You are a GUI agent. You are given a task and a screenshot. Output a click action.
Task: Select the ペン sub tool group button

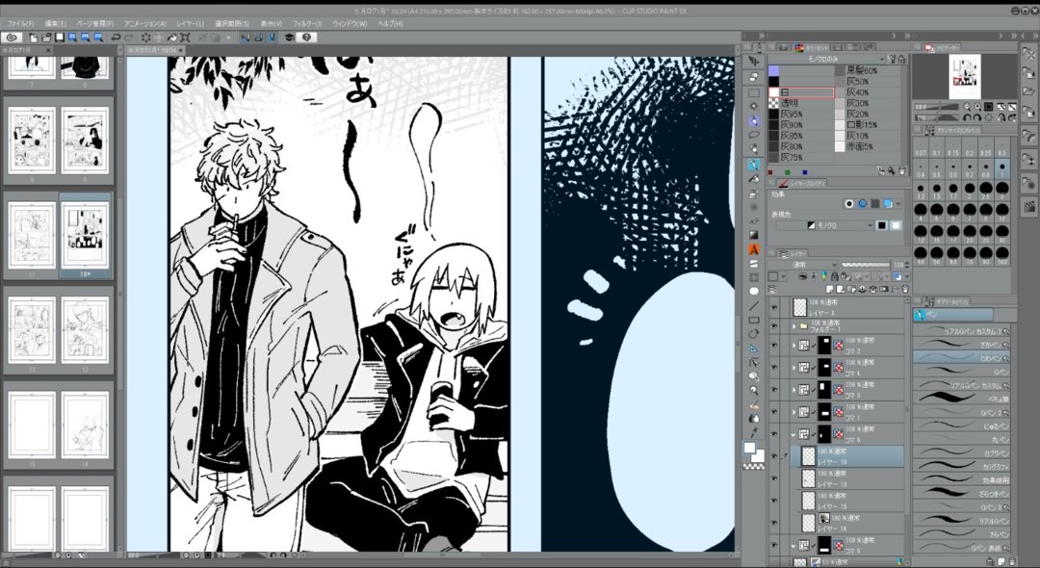coord(953,315)
